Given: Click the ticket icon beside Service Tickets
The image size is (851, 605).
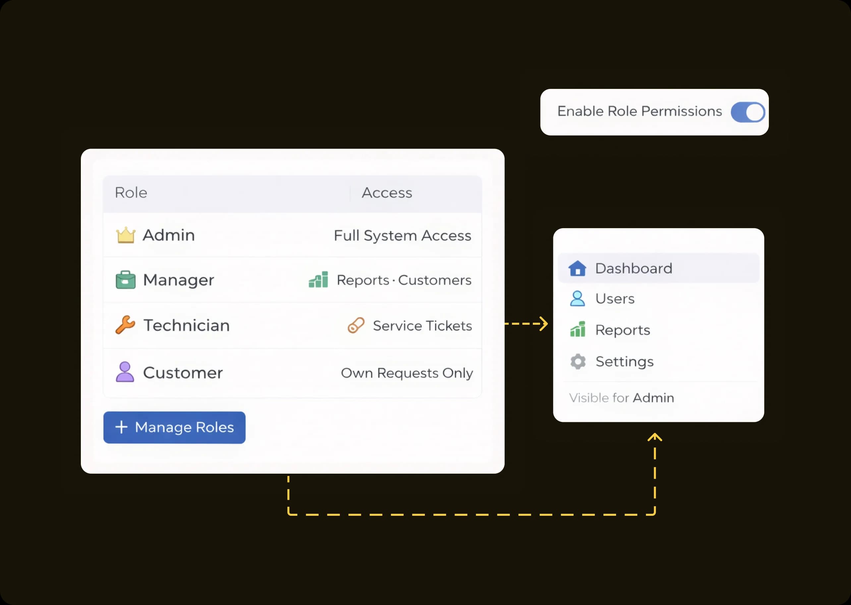Looking at the screenshot, I should (356, 325).
